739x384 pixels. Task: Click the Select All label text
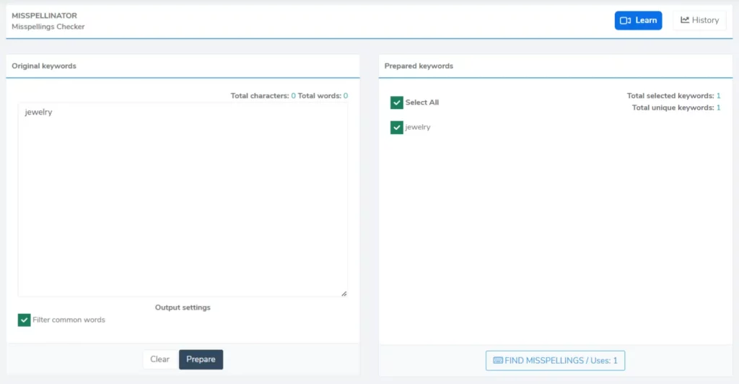click(421, 102)
